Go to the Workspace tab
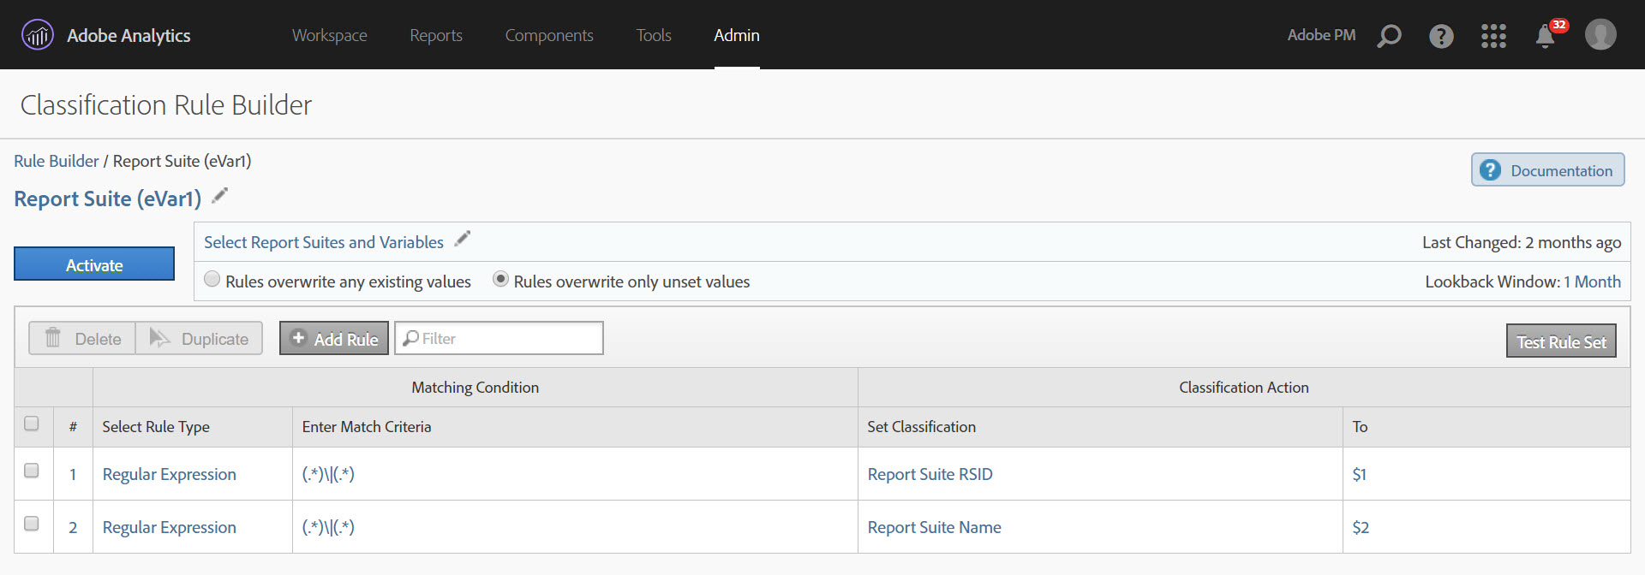Viewport: 1645px width, 575px height. point(329,35)
